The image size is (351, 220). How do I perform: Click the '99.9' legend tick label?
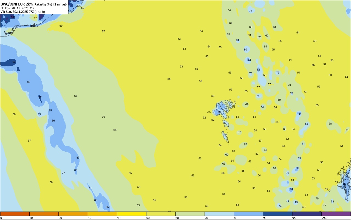click(324, 218)
